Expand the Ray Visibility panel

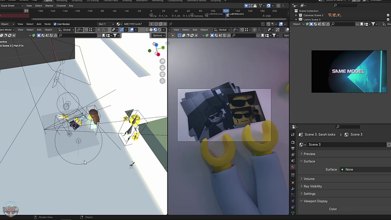click(x=345, y=186)
